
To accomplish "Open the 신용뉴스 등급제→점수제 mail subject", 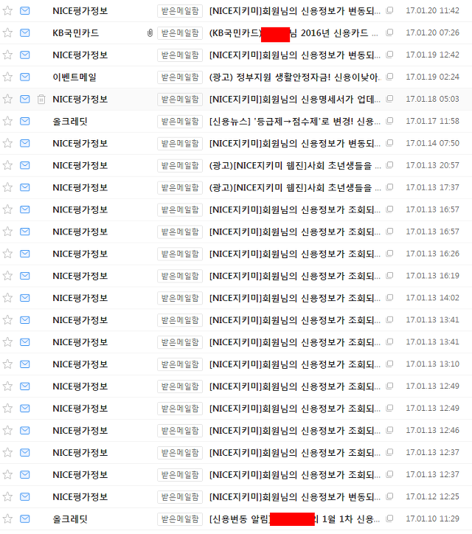I will [294, 121].
